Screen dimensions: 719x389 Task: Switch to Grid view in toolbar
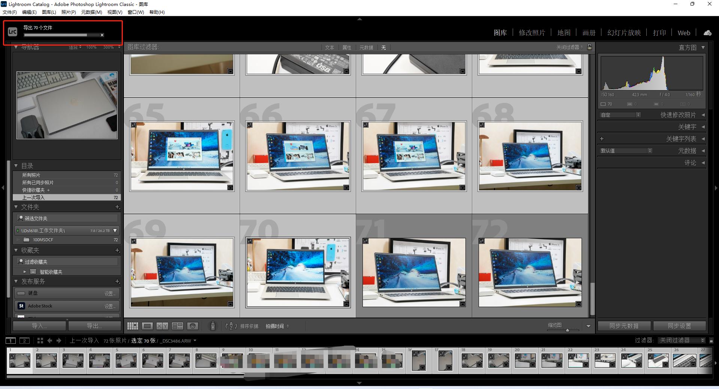(x=133, y=326)
